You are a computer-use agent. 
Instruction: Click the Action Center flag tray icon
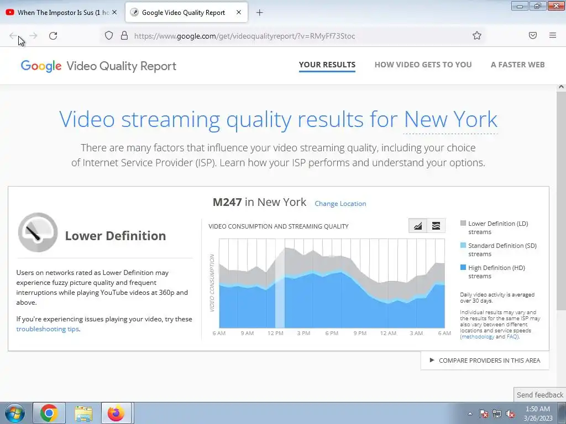[484, 414]
